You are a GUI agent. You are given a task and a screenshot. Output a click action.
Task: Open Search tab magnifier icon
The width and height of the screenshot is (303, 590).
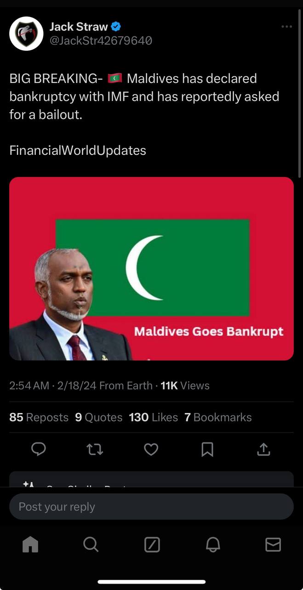point(91,545)
